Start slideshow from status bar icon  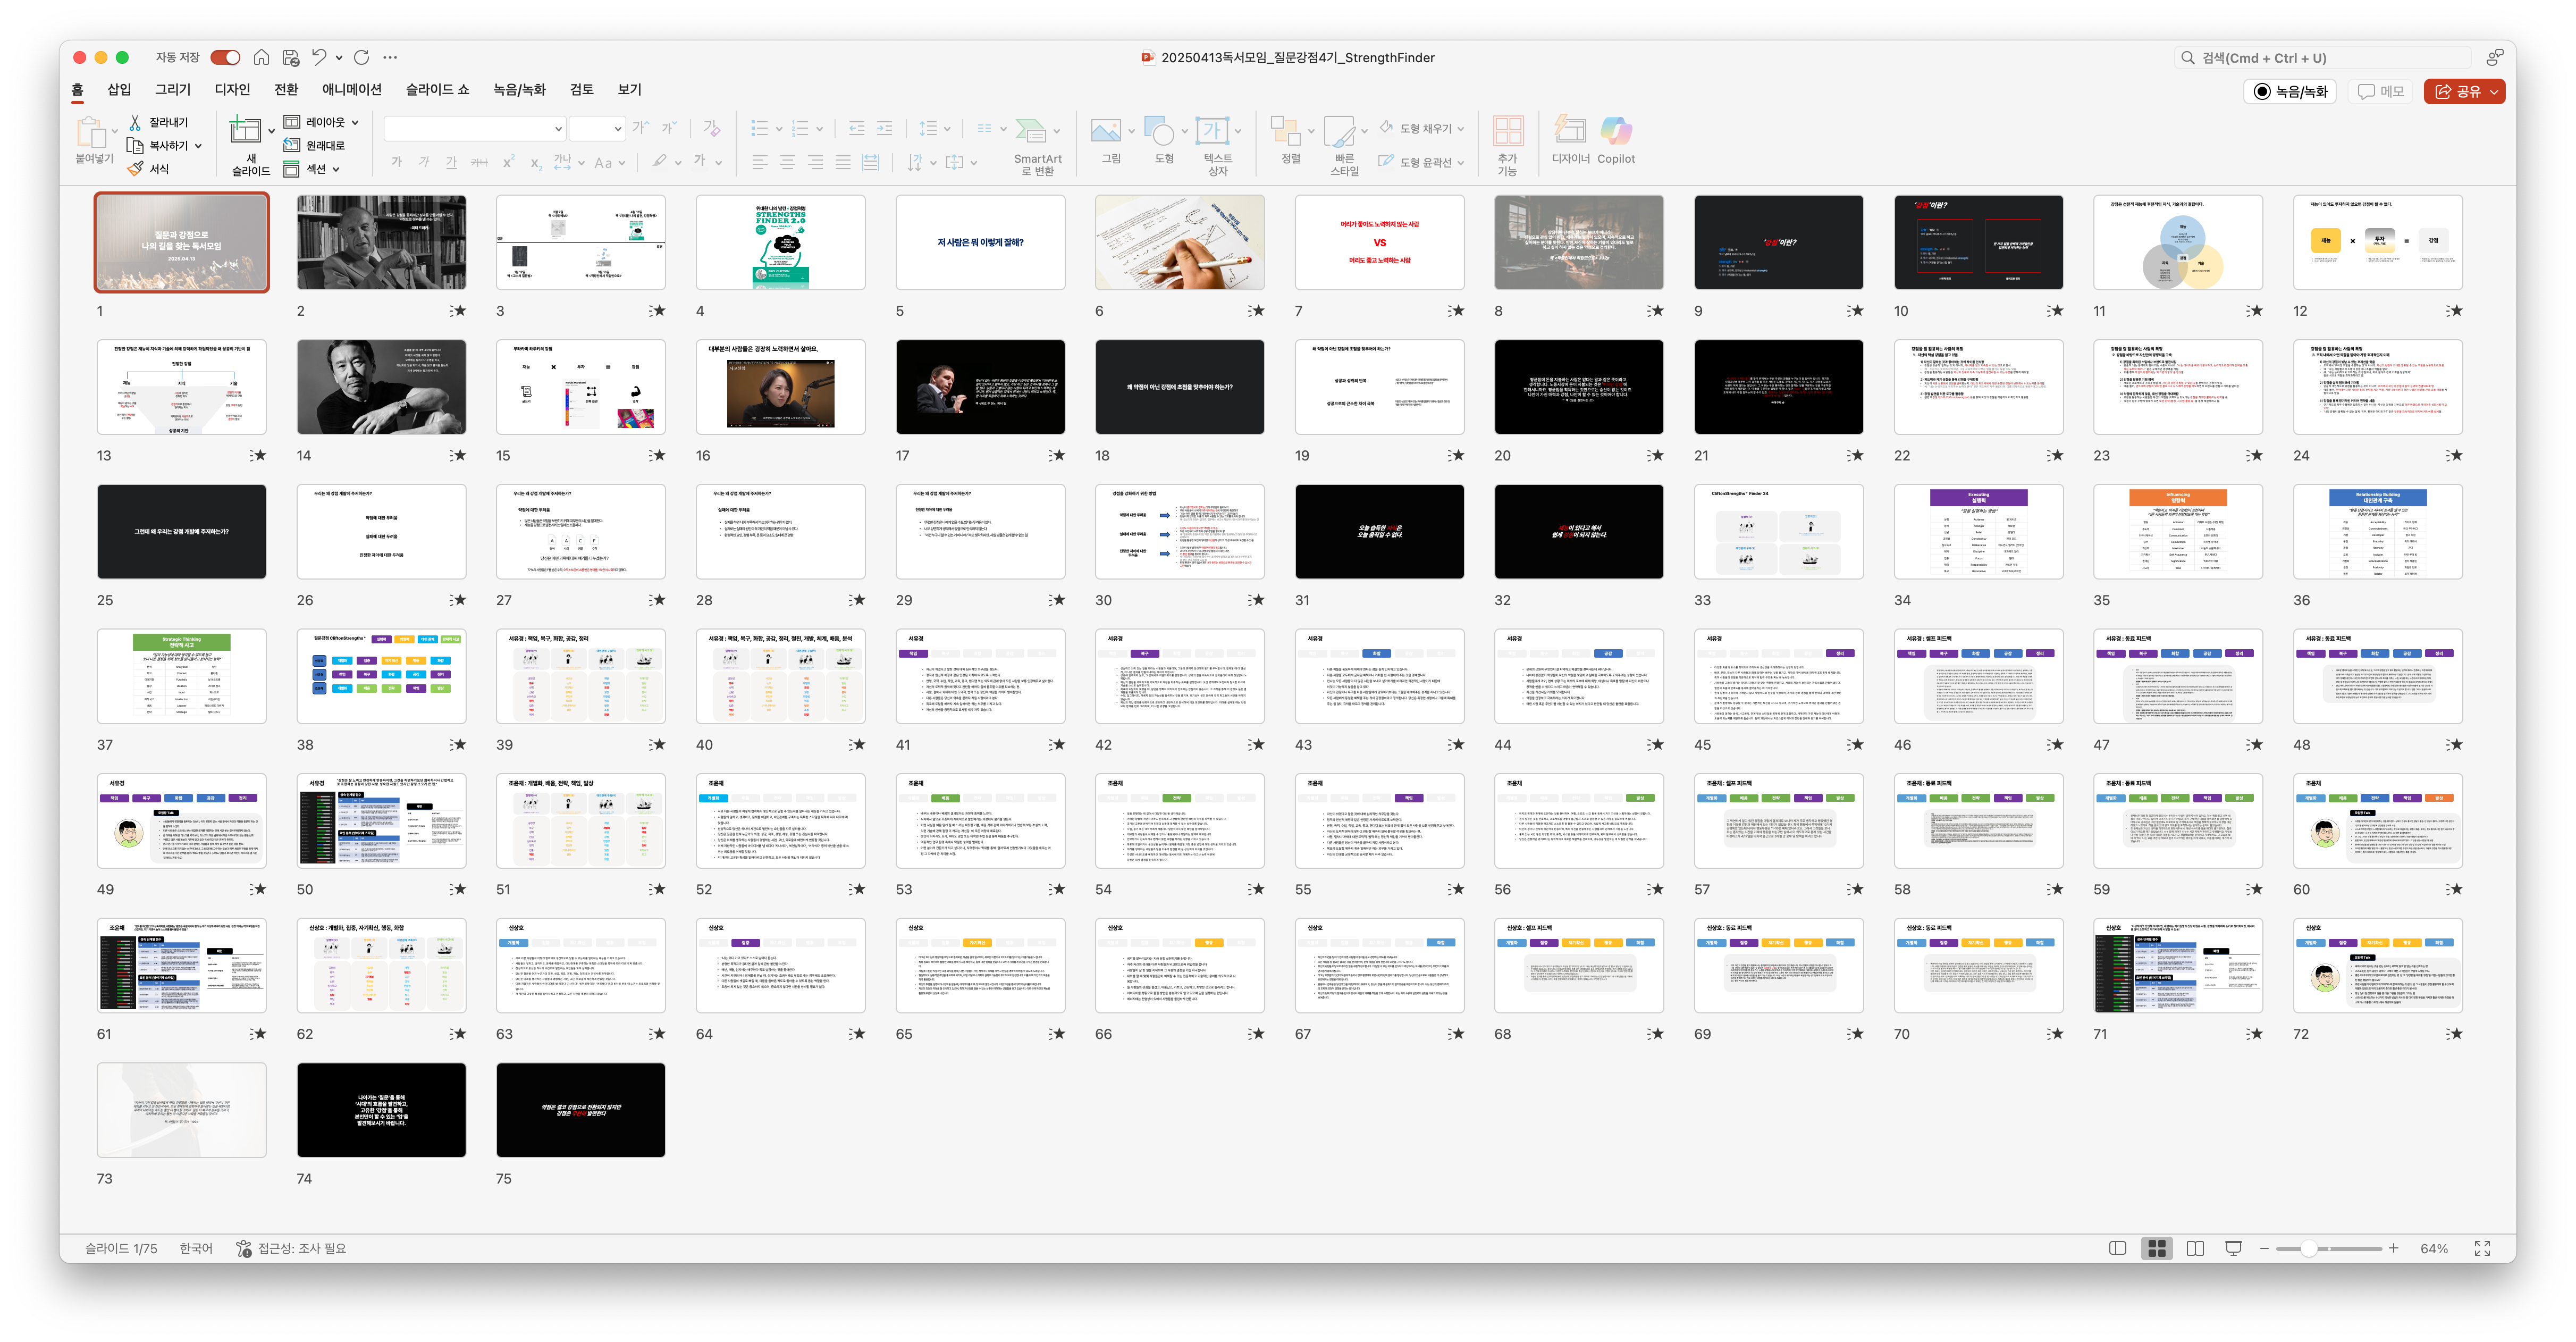(x=2233, y=1248)
